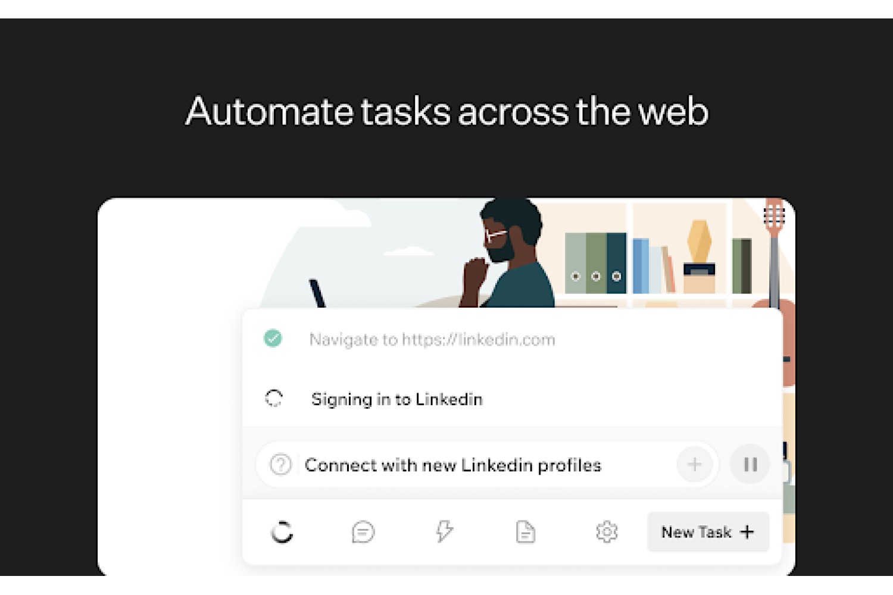Click the round plus button in task field

[x=694, y=464]
